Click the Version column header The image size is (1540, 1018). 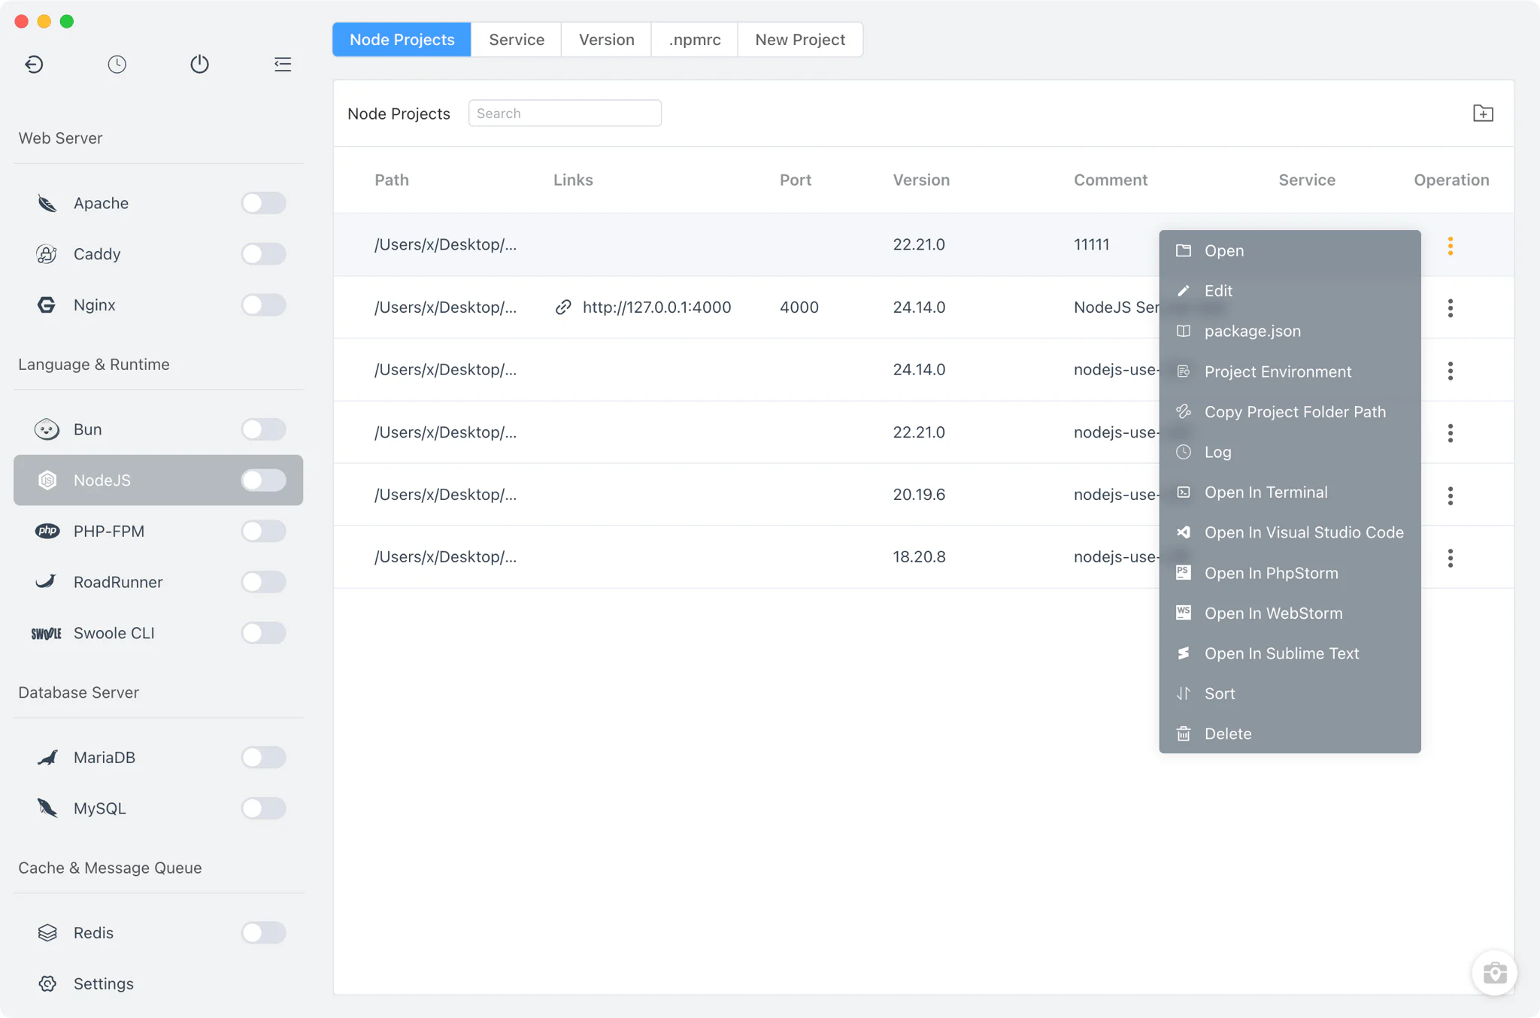pyautogui.click(x=921, y=180)
